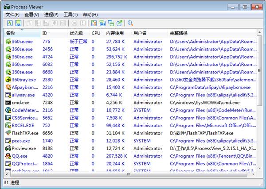Click the horizontal scrollbar left arrow
This screenshot has width=266, height=189.
tap(7, 174)
